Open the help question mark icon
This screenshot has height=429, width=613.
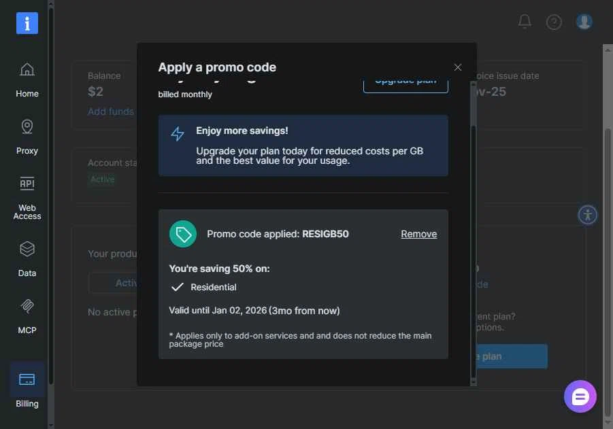tap(554, 22)
